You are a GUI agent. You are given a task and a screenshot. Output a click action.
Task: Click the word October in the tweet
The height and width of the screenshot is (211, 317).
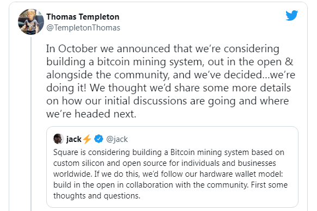(78, 49)
